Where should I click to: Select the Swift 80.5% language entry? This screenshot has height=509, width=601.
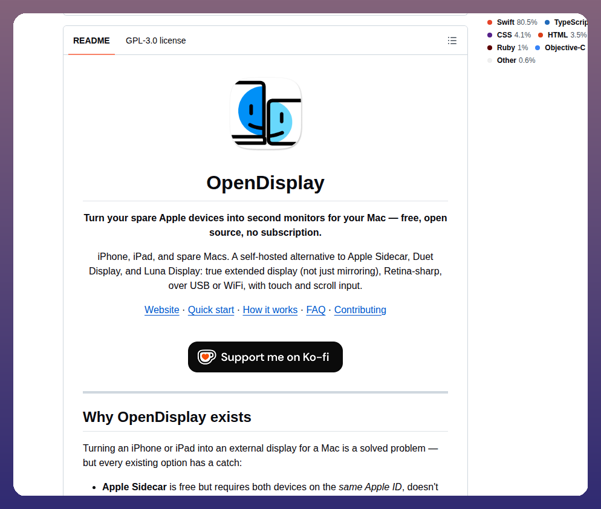[512, 22]
